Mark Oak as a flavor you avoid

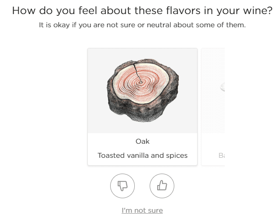point(122,186)
